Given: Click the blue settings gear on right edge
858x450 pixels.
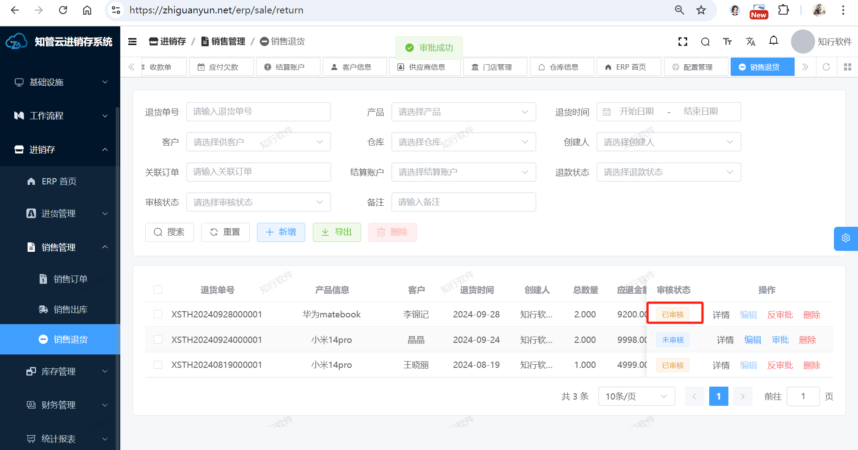Looking at the screenshot, I should pos(845,238).
